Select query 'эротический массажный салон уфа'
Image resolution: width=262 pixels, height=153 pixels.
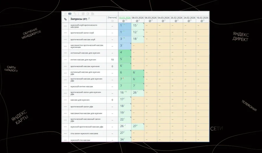85,120
